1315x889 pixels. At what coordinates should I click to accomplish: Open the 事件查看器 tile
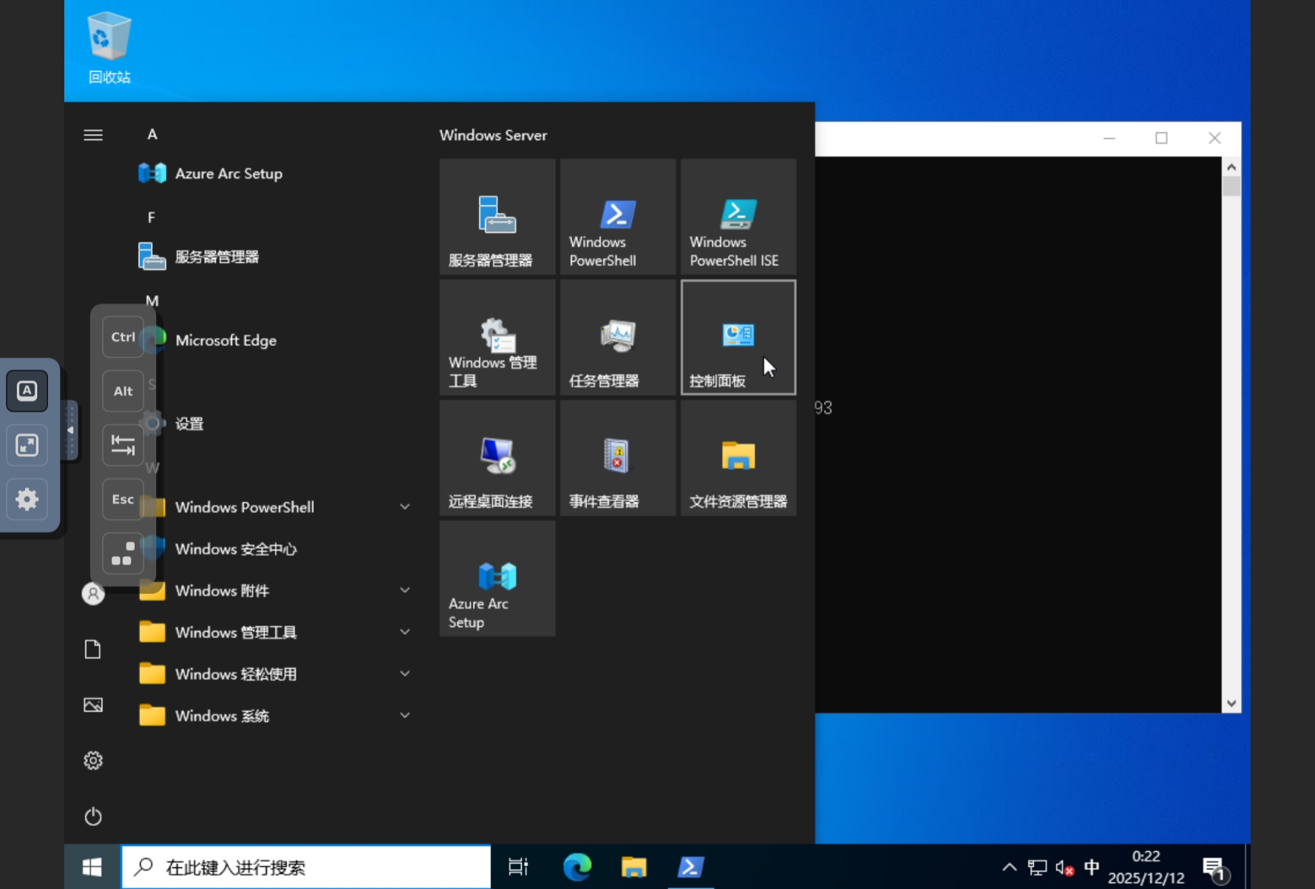[618, 458]
